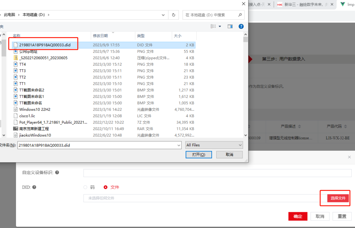355x228 pixels.
Task: Close the web page dialog with X
Action: pyautogui.click(x=349, y=157)
